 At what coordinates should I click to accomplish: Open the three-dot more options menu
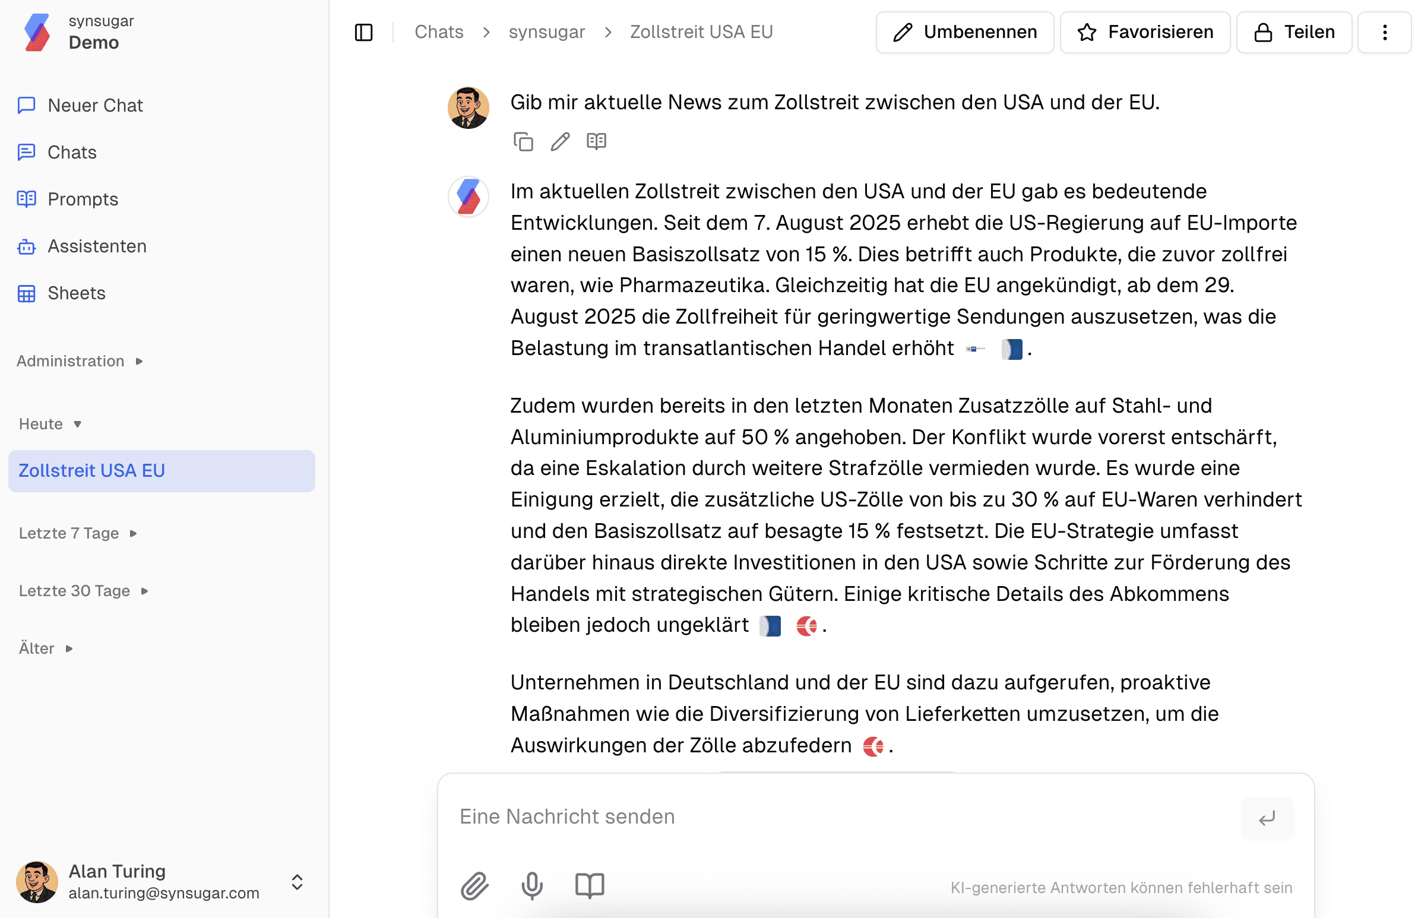(x=1385, y=32)
